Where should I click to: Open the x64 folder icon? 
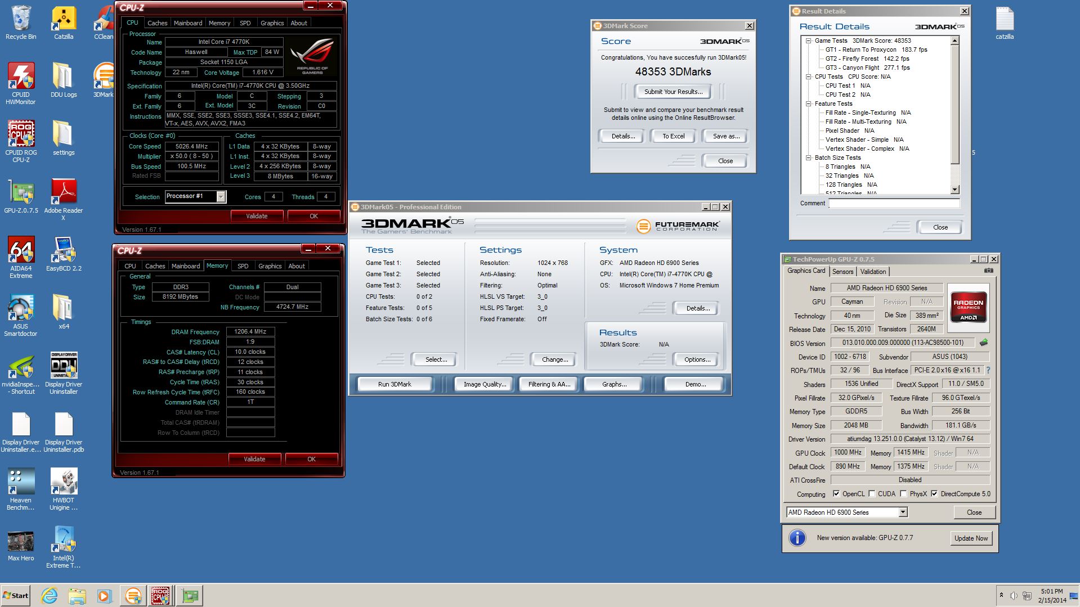64,312
